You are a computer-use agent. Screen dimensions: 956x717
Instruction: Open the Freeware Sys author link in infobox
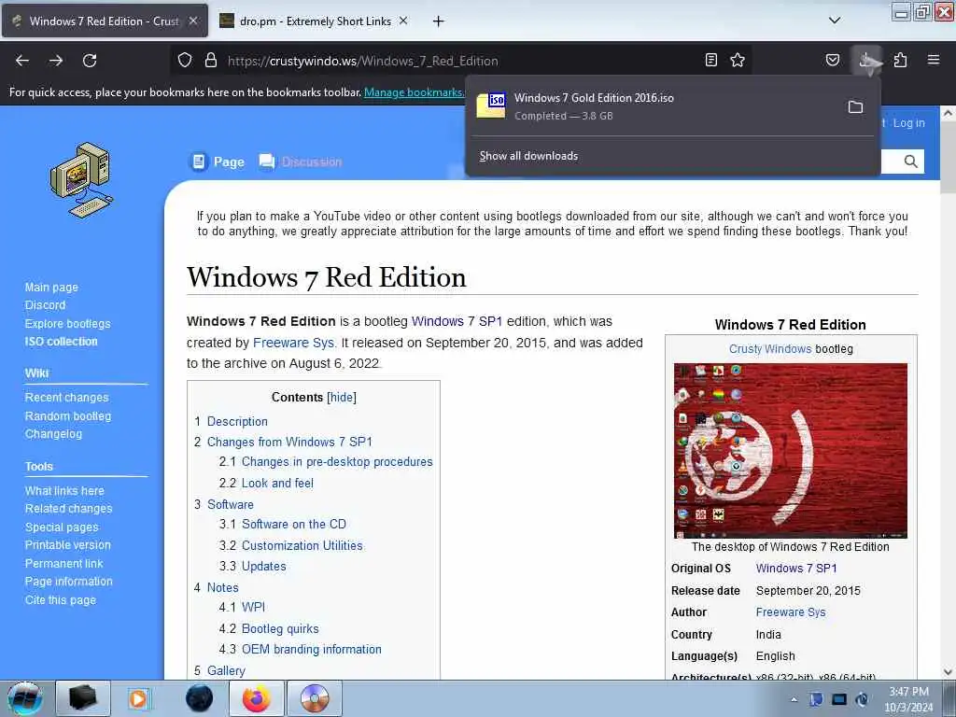tap(791, 612)
